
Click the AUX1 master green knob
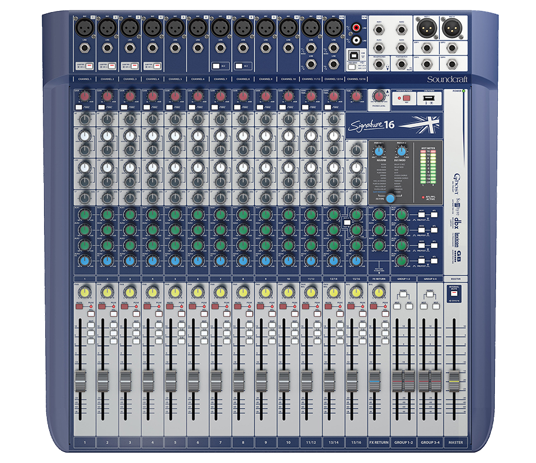(x=402, y=215)
